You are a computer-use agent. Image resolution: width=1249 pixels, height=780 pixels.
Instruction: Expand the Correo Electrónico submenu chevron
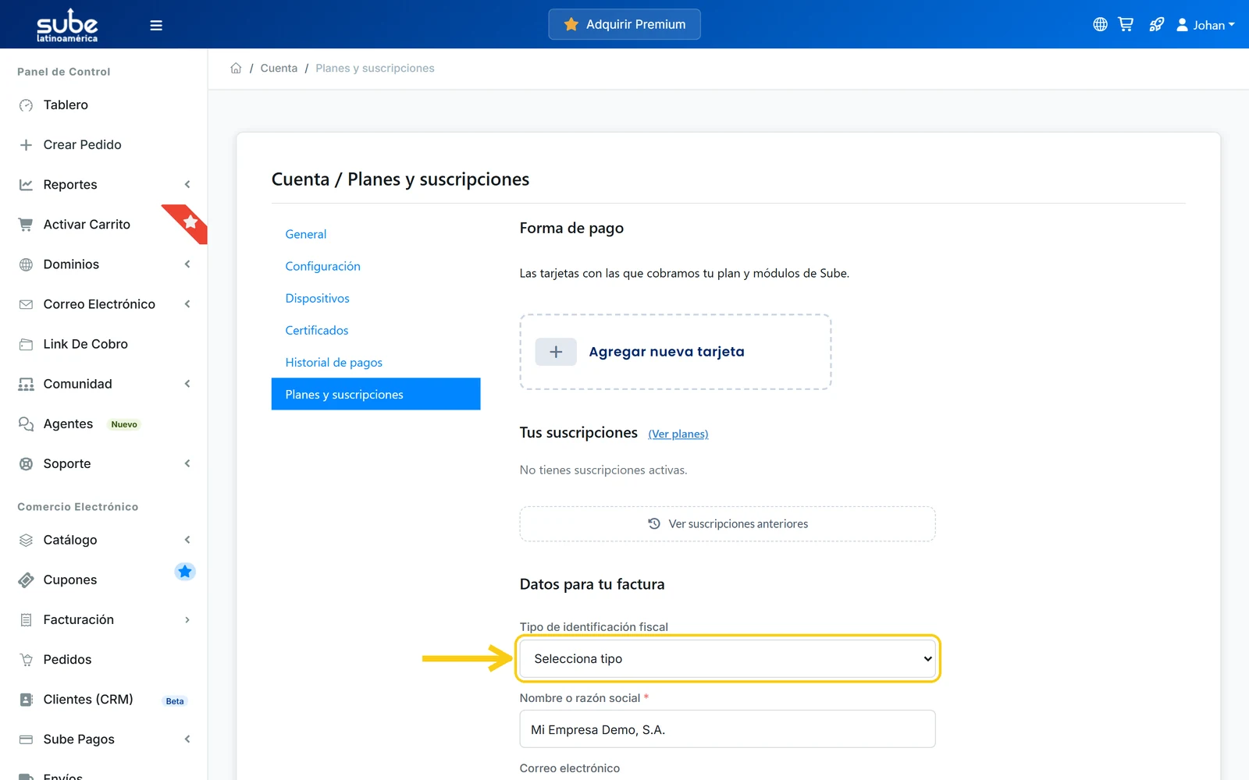click(x=187, y=303)
